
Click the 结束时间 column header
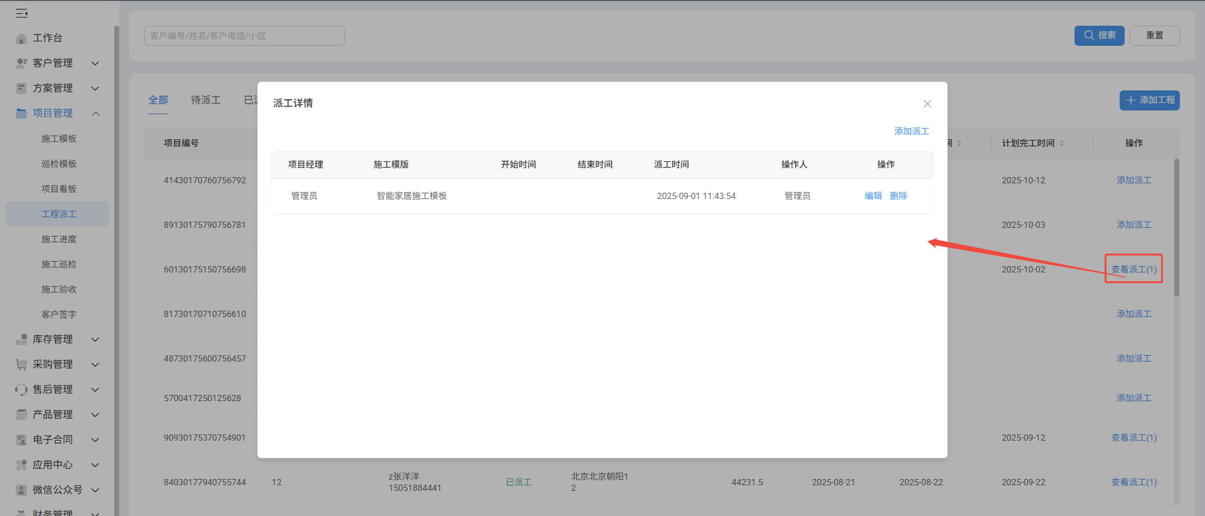coord(595,164)
